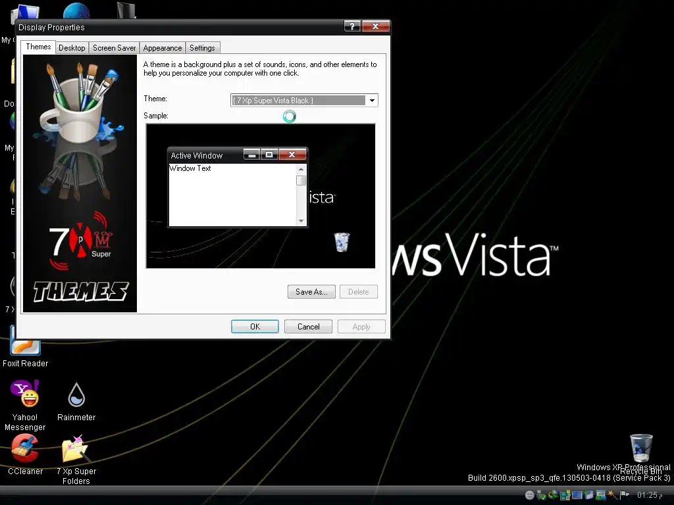Switch to the Settings tab
The width and height of the screenshot is (674, 505).
pos(202,47)
